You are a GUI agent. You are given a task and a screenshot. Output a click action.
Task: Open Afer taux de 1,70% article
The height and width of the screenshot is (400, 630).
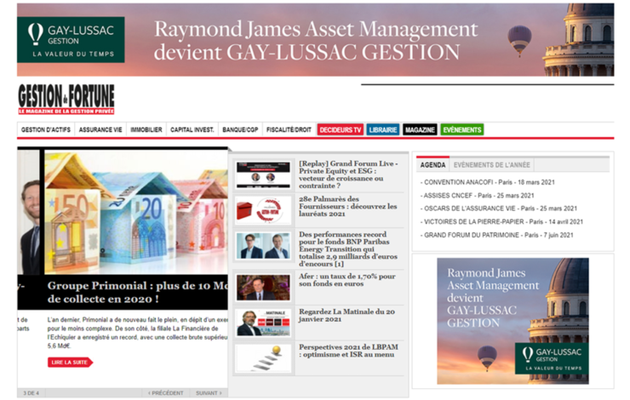pos(347,280)
